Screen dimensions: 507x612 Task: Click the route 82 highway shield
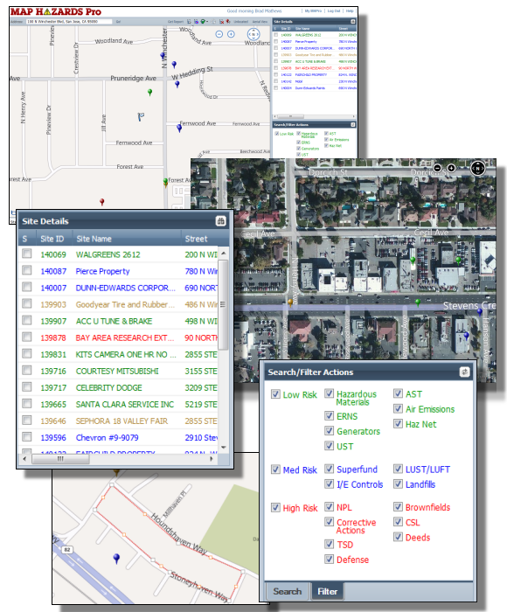coord(67,550)
